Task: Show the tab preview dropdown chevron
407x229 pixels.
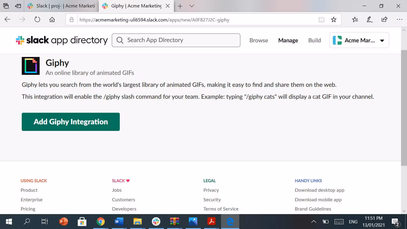Action: pos(192,6)
